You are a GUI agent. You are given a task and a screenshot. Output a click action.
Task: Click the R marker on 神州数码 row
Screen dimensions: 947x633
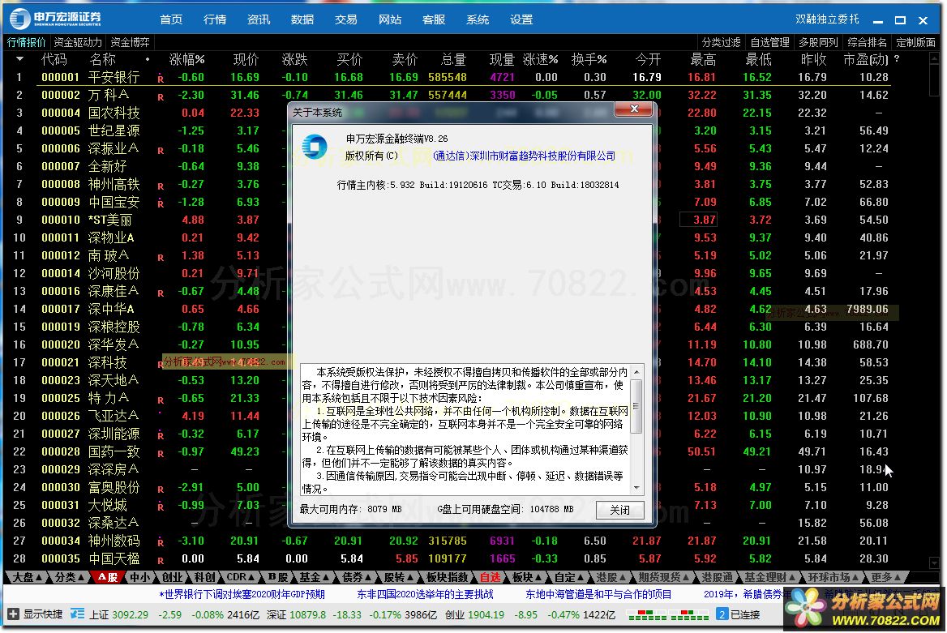[x=161, y=542]
